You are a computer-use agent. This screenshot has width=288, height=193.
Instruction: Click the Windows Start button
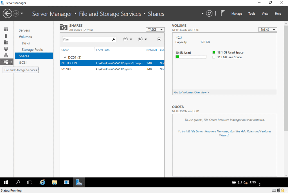click(x=6, y=182)
